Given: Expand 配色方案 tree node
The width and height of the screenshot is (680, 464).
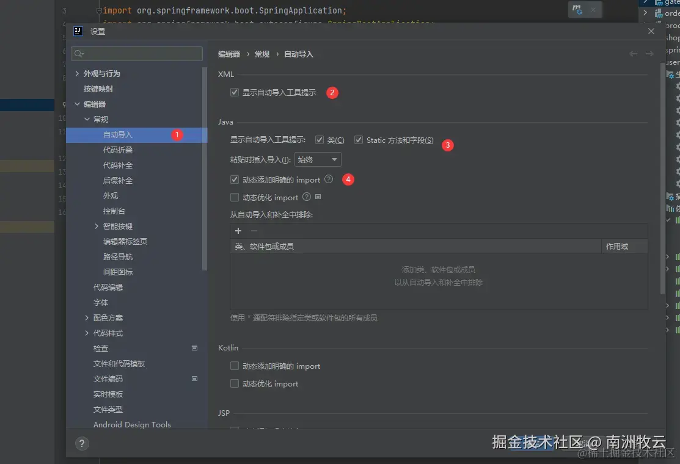Looking at the screenshot, I should pyautogui.click(x=87, y=317).
